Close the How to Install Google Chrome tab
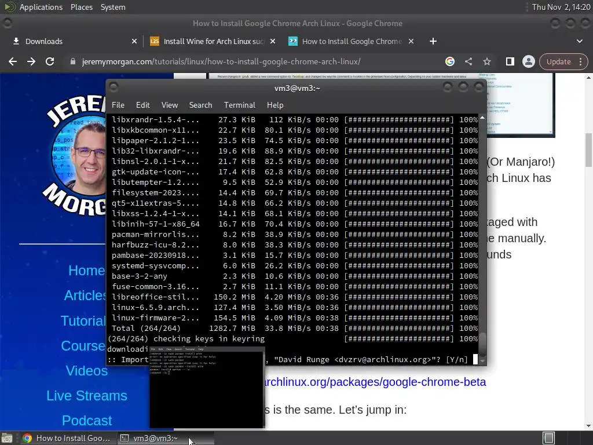Image resolution: width=593 pixels, height=445 pixels. 411,41
